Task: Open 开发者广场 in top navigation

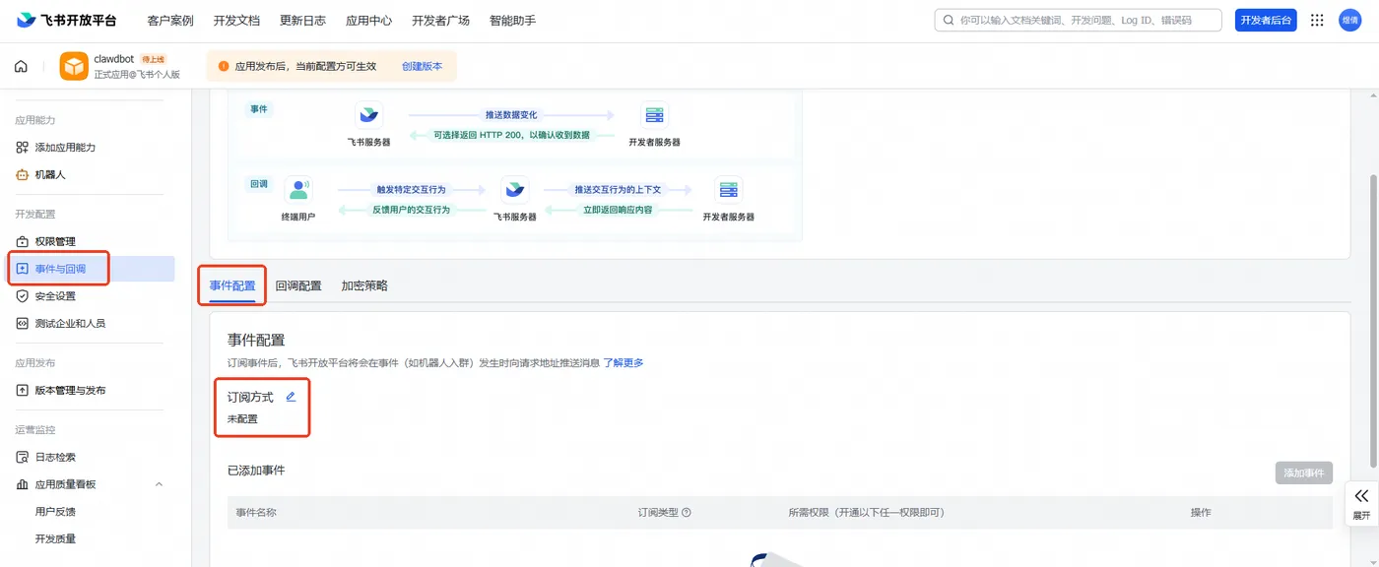Action: click(440, 21)
